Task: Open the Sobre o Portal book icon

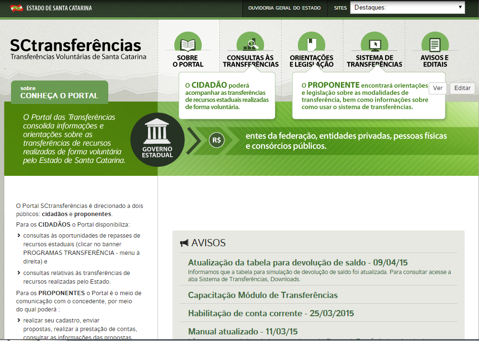Action: [x=188, y=42]
